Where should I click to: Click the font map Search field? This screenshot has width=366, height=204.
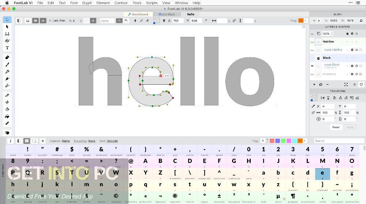tap(339, 141)
